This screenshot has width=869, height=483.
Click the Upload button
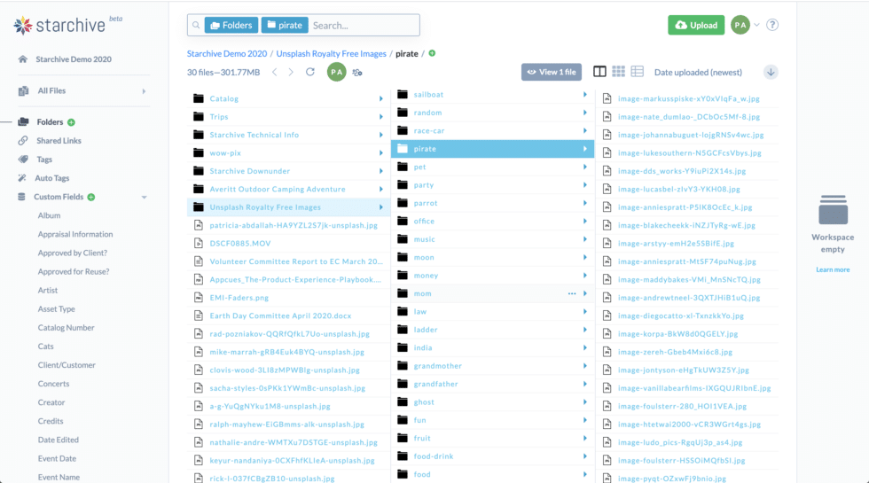pos(696,25)
